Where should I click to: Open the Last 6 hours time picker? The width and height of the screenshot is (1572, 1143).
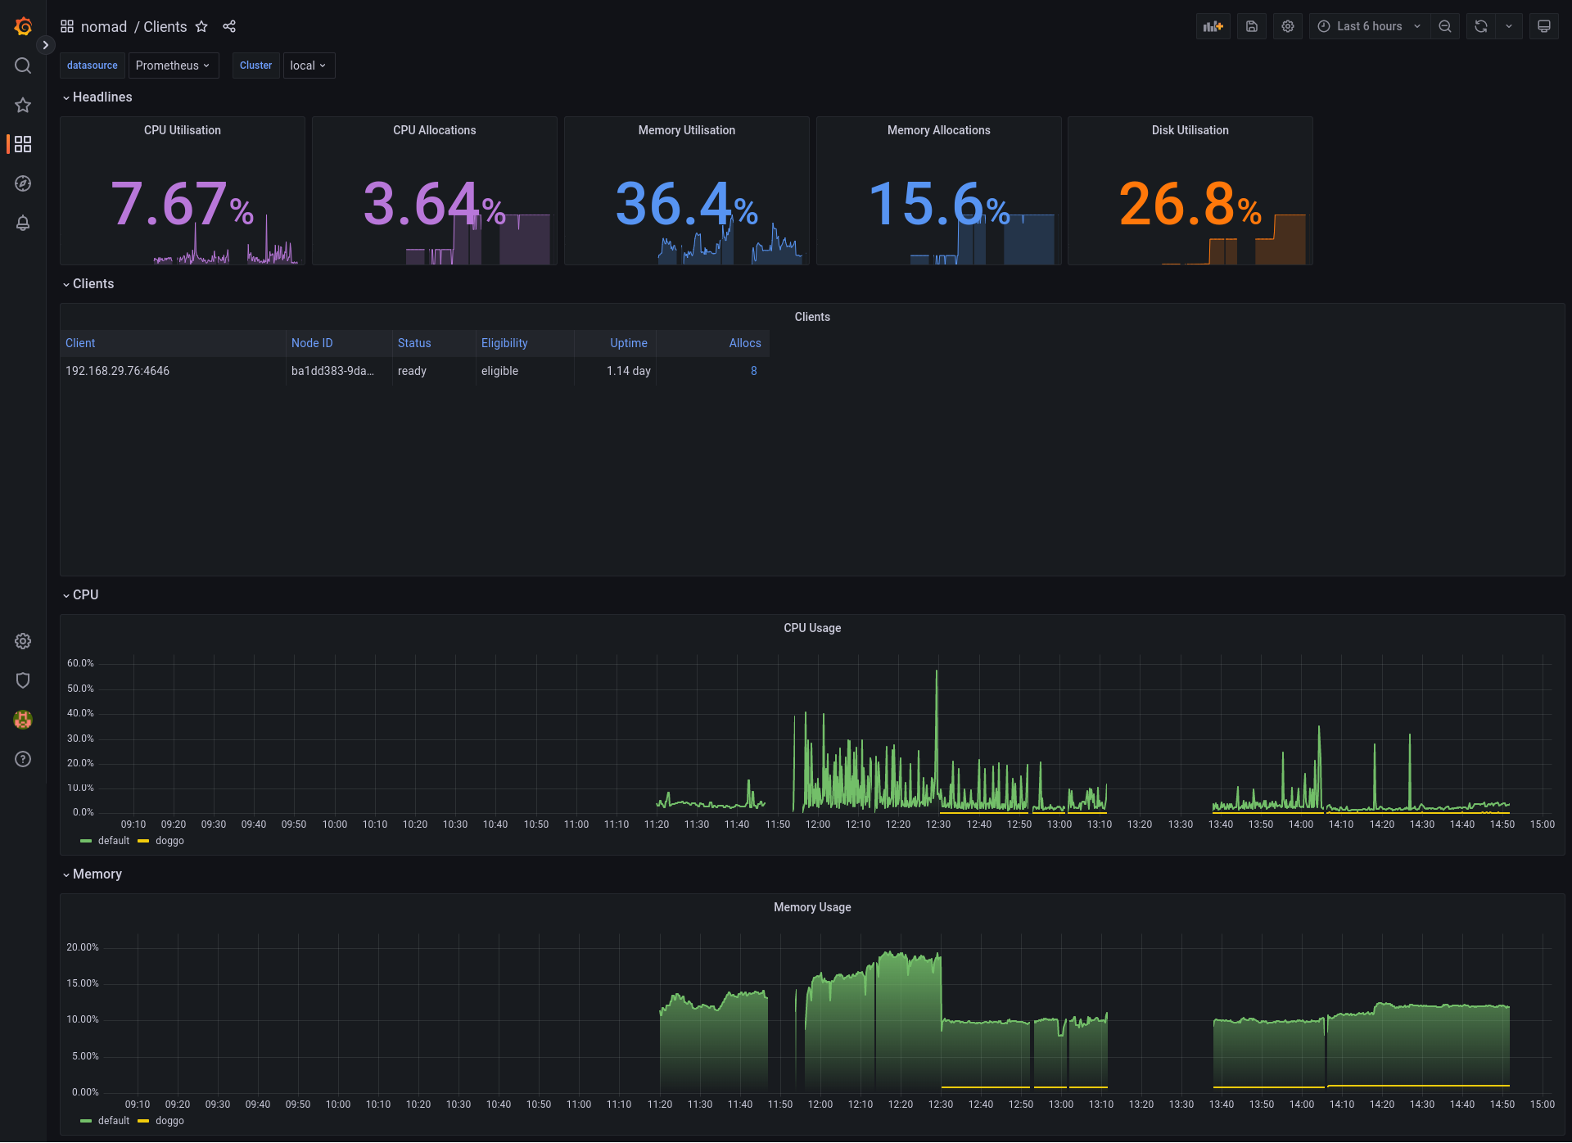pyautogui.click(x=1369, y=26)
